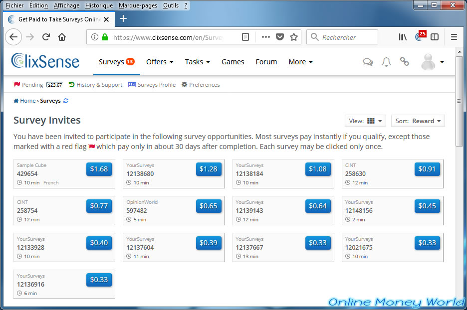Open notifications bell icon
467x310 pixels.
[386, 62]
